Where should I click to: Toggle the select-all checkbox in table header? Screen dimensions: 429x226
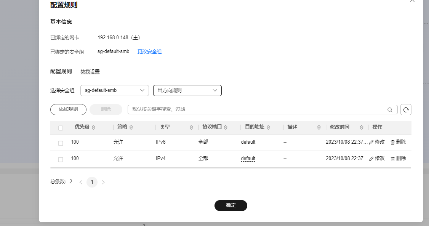61,128
